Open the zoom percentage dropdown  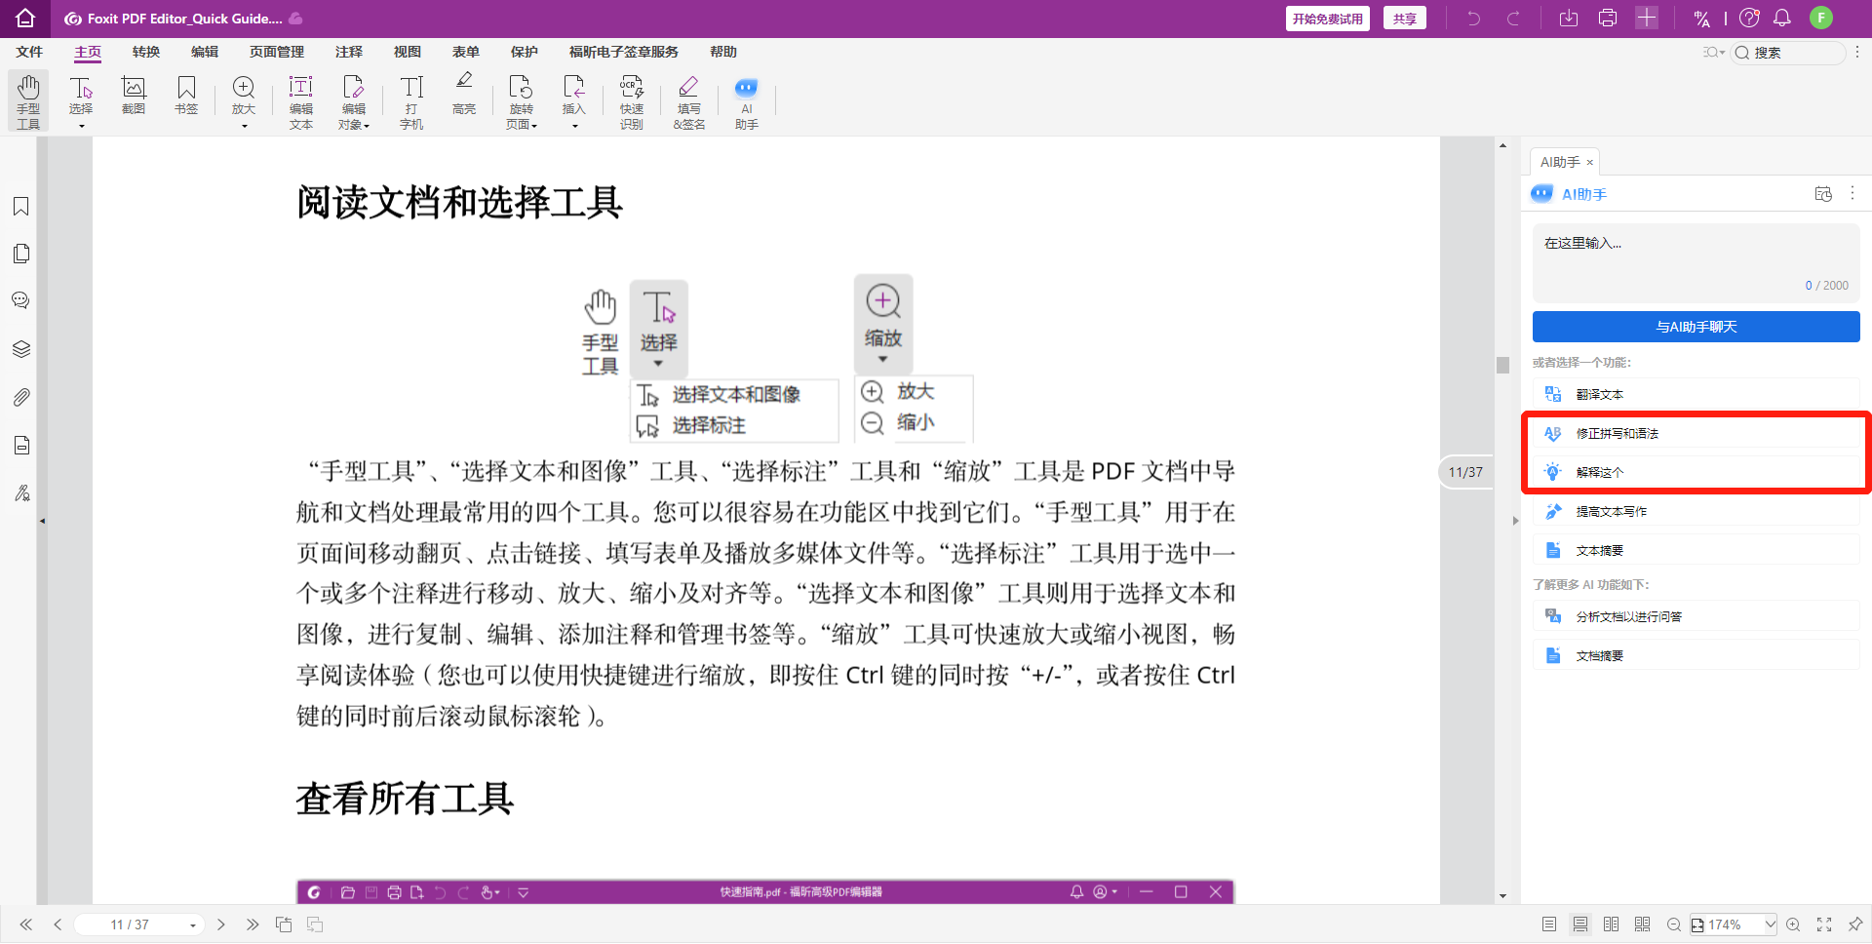pyautogui.click(x=1770, y=924)
